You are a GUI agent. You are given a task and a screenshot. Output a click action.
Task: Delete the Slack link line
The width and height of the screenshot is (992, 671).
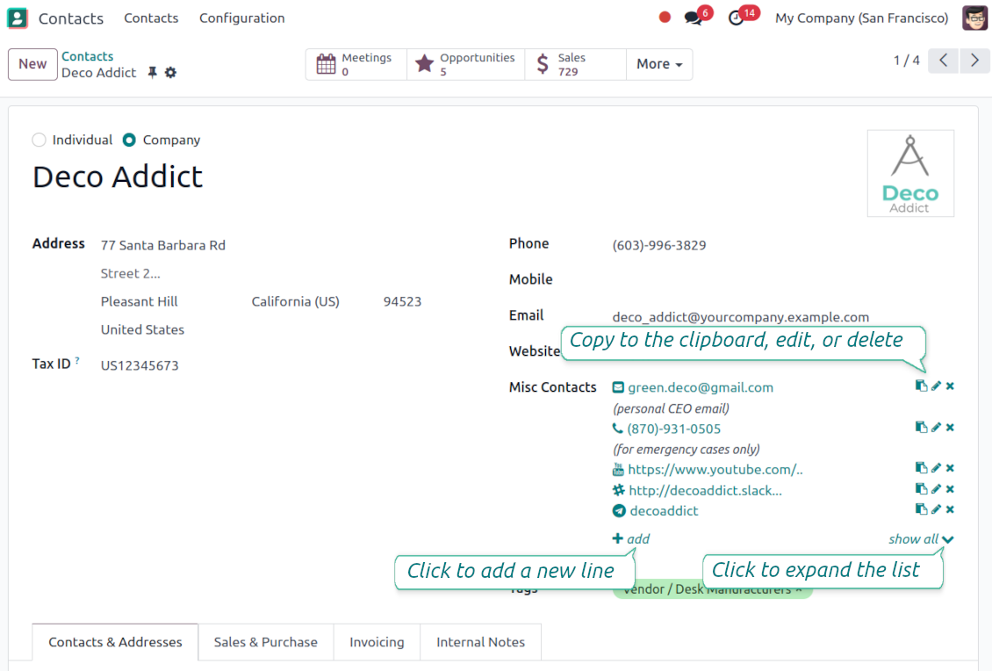click(x=950, y=488)
